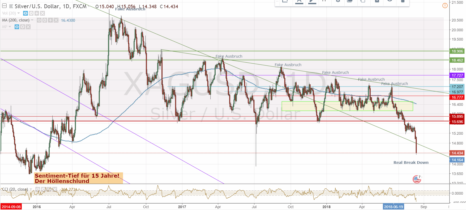The width and height of the screenshot is (466, 210).
Task: Open the US flag economic event marker
Action: [417, 179]
